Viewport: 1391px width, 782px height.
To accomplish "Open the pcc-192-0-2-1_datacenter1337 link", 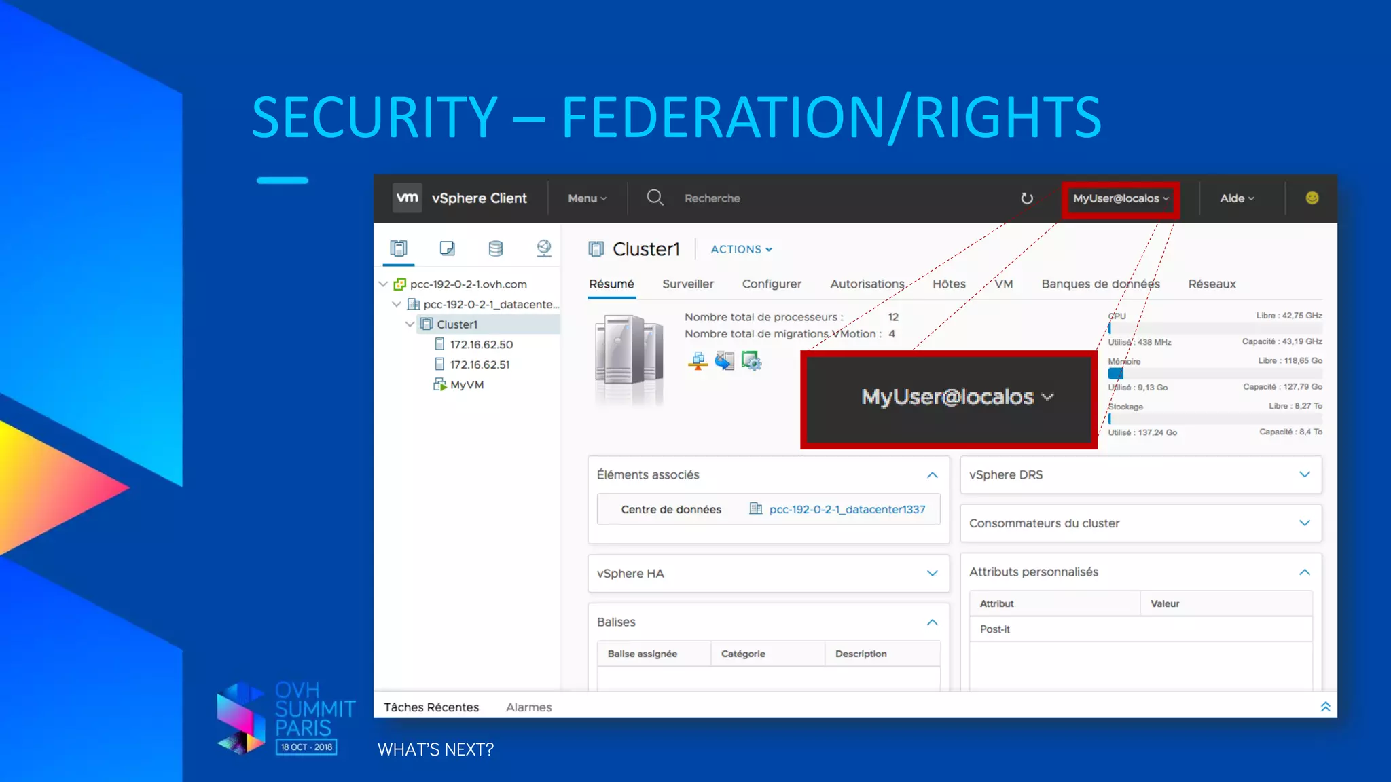I will coord(847,509).
